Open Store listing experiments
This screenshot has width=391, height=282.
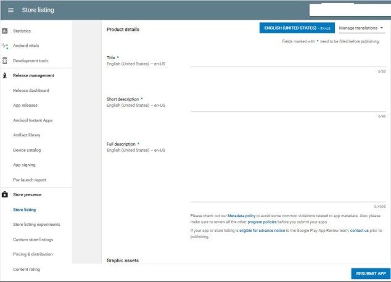36,225
